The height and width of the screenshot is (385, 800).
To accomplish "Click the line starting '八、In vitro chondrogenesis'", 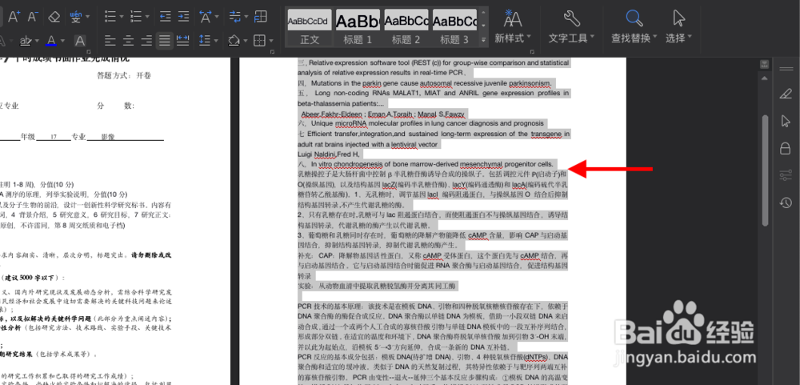I will (427, 164).
